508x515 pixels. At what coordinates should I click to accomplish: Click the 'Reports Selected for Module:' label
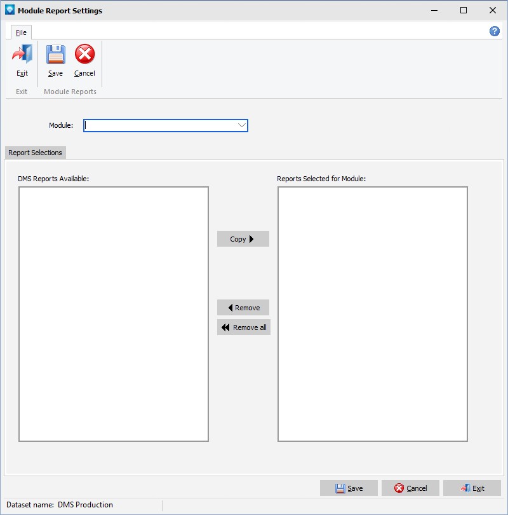(321, 179)
